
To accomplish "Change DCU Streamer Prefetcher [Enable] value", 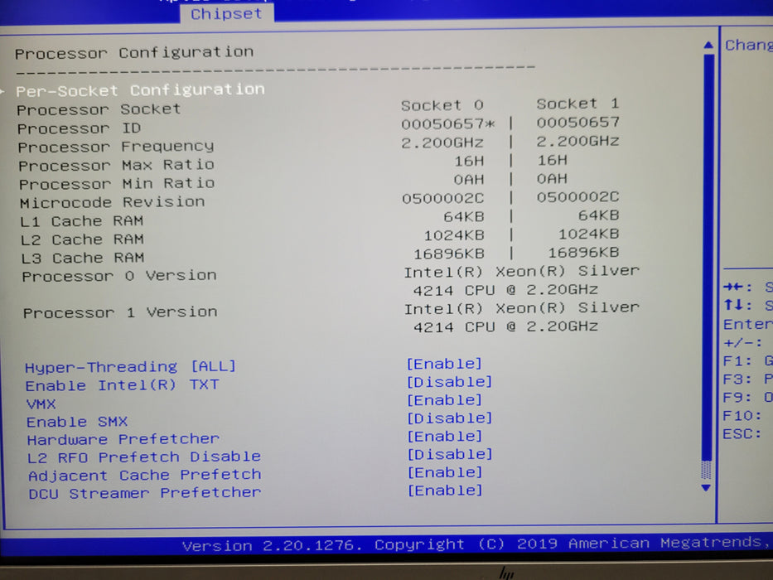I will [x=445, y=491].
